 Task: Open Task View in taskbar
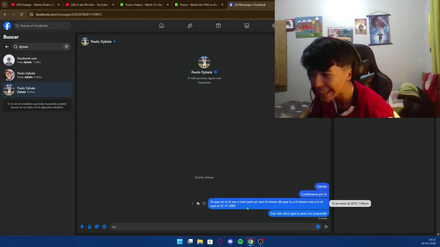tap(190, 242)
